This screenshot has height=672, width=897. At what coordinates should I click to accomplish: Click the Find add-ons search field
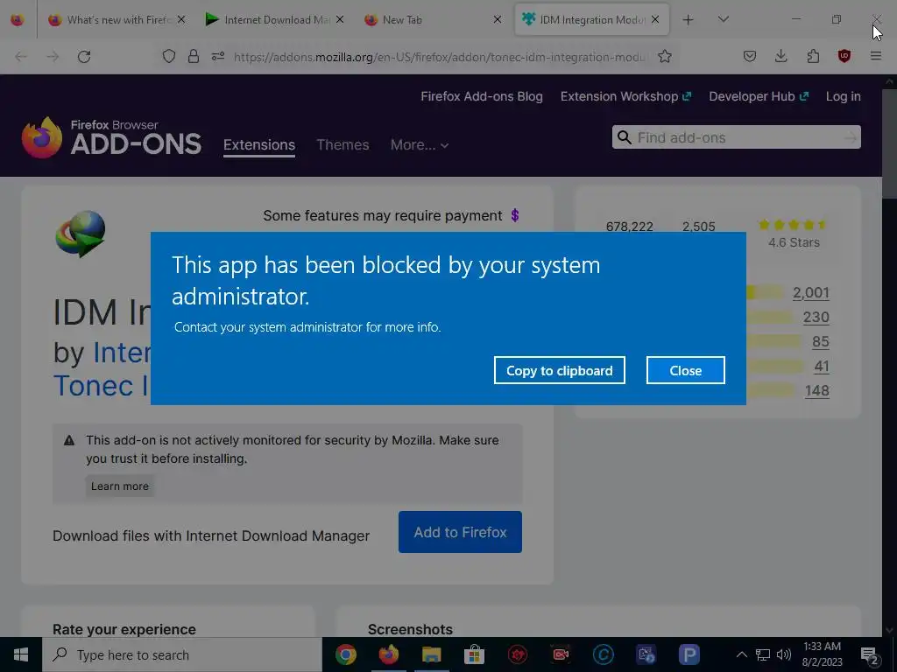(x=736, y=137)
